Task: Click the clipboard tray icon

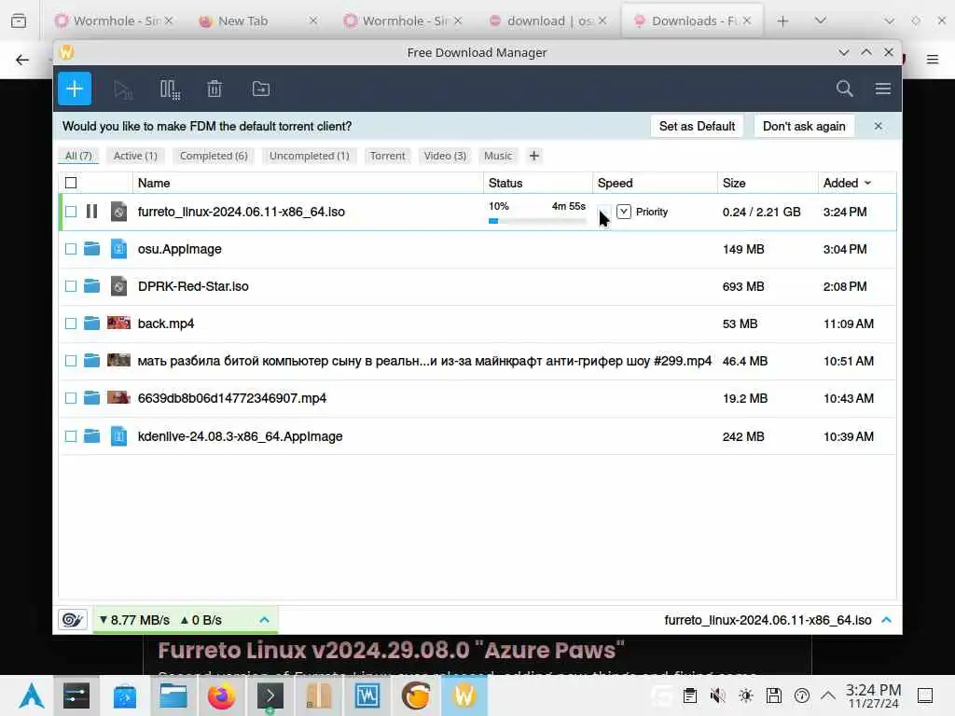Action: click(689, 695)
